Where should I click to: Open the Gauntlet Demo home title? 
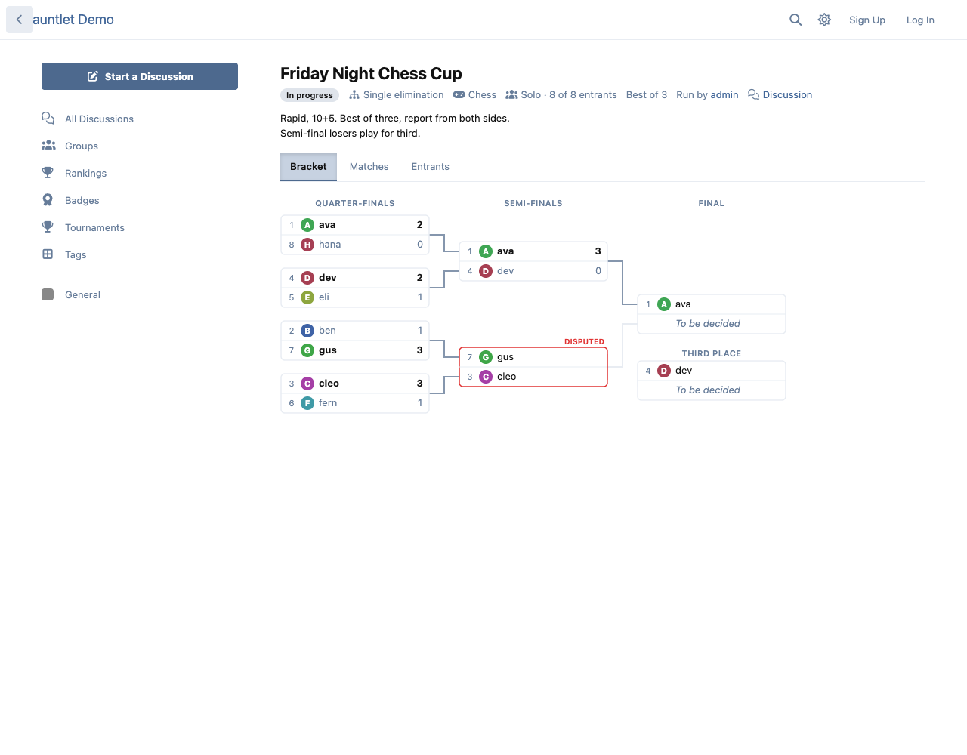point(73,20)
